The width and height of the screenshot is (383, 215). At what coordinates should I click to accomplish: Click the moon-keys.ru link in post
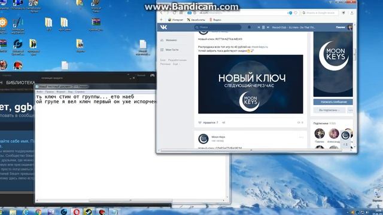tap(259, 47)
